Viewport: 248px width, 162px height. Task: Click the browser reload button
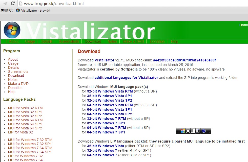click(13, 3)
